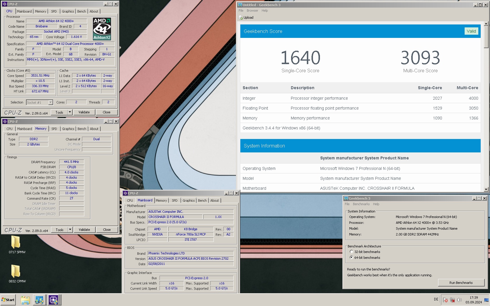The width and height of the screenshot is (490, 306).
Task: Open Benchmarks menu in small Geekbench window
Action: point(361,204)
